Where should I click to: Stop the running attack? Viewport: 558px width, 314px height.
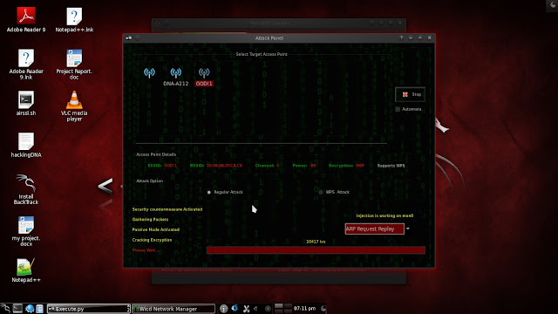411,94
